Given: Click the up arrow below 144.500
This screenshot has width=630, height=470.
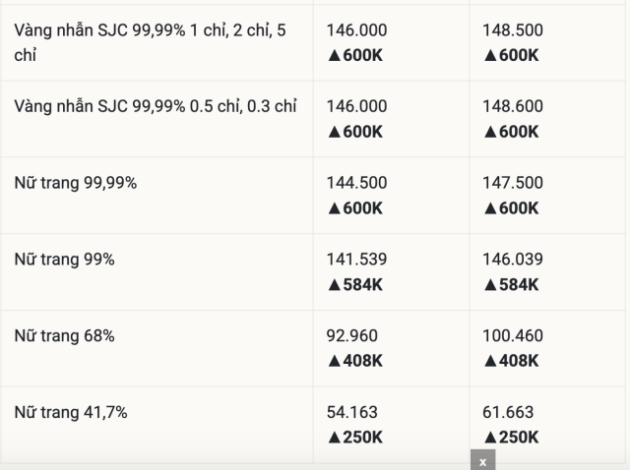Looking at the screenshot, I should pos(335,208).
